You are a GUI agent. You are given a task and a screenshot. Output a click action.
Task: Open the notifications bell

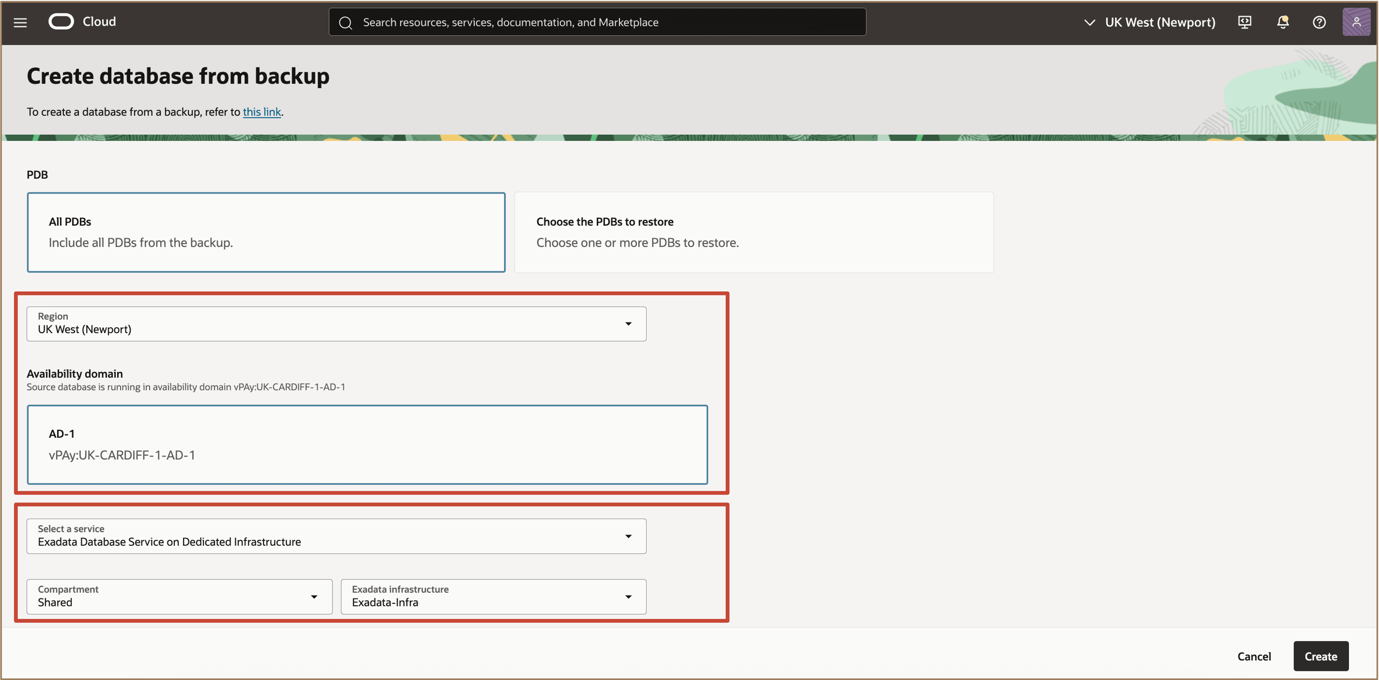[x=1283, y=22]
